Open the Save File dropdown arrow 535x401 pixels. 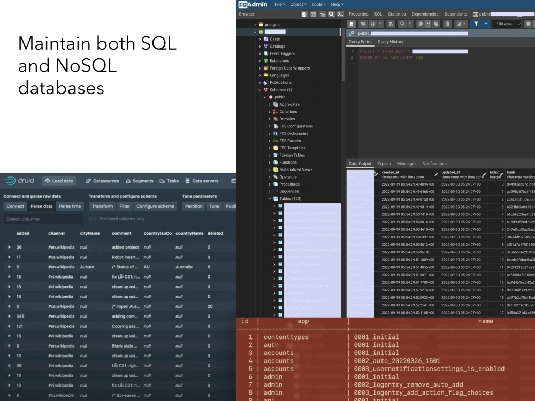(x=380, y=24)
